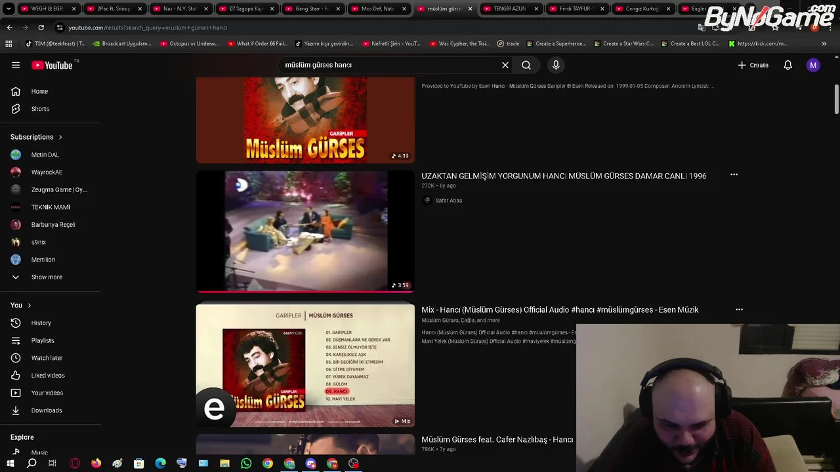Open File Explorer from taskbar

(224, 463)
